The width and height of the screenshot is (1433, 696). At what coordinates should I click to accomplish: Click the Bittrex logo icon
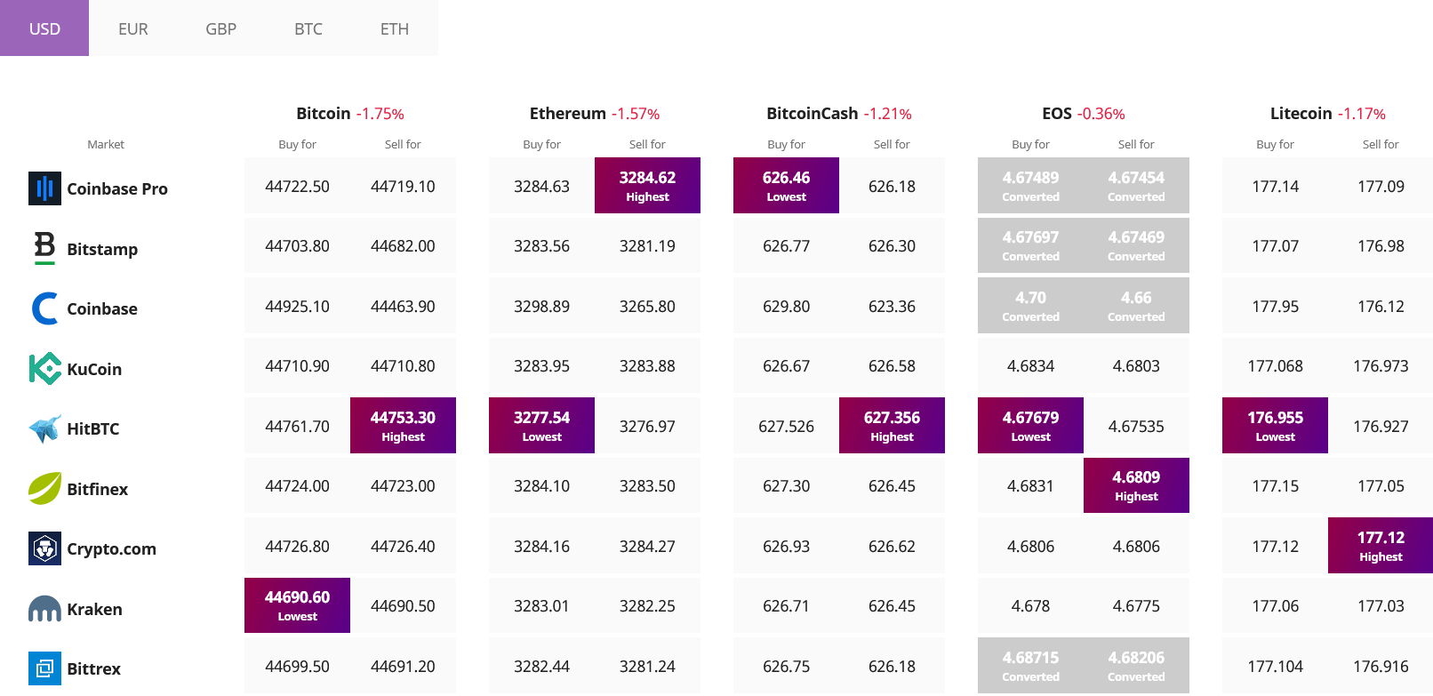tap(44, 668)
